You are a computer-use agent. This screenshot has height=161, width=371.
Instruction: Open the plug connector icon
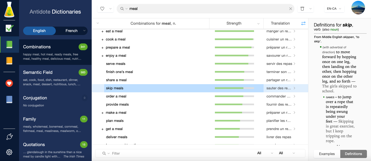pyautogui.click(x=10, y=137)
